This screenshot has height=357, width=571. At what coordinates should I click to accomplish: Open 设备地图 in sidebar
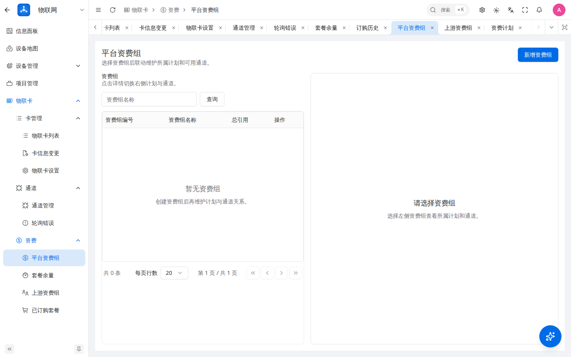coord(44,48)
